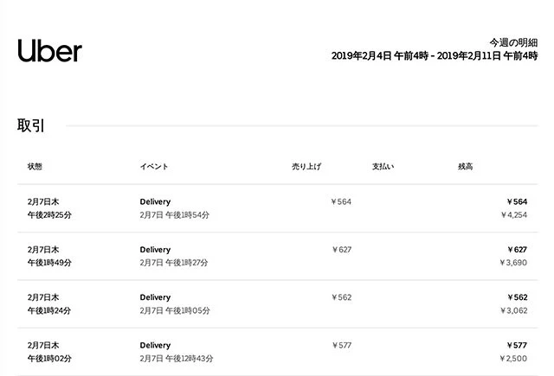Open the Delivery entry from 午後12時43分
Screen dimensions: 554x376
pos(156,345)
